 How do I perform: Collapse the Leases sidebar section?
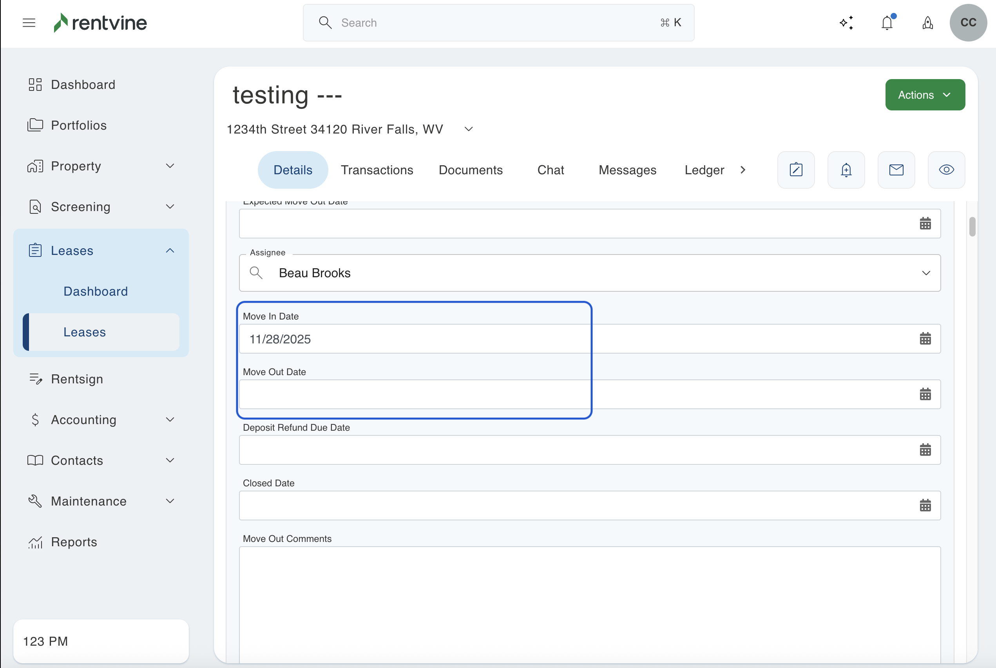point(170,251)
